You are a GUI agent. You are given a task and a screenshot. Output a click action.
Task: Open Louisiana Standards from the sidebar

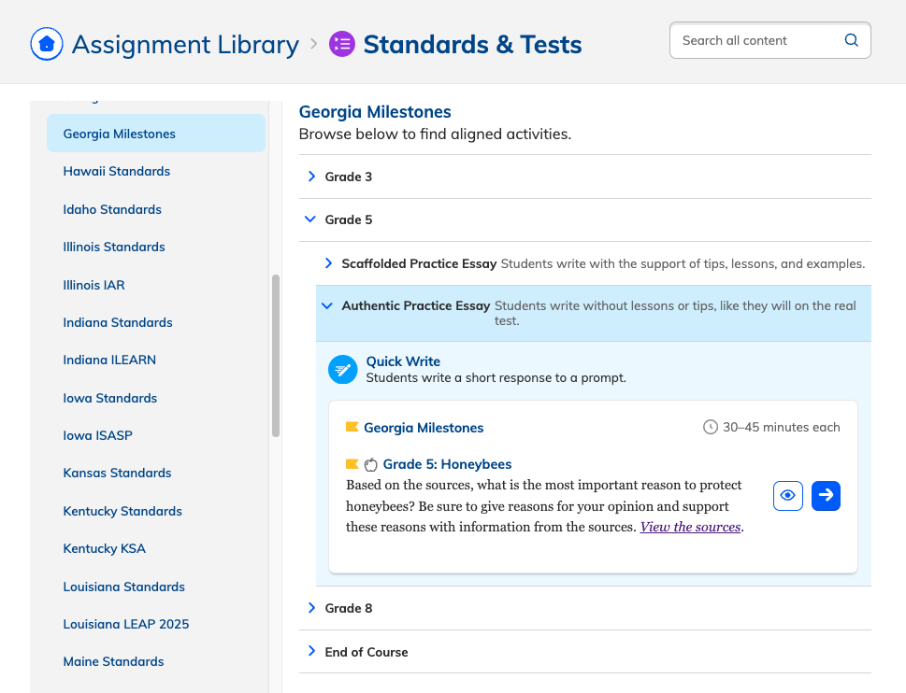(123, 587)
